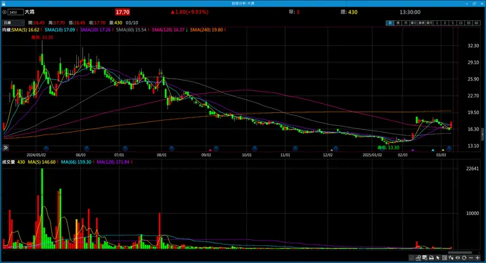Click the window search icon in bottom toolbar
The width and height of the screenshot is (486, 263).
[425, 258]
